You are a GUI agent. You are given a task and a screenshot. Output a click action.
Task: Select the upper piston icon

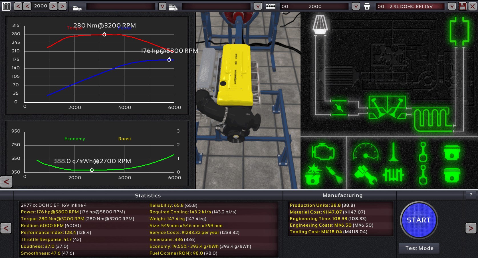point(452,152)
